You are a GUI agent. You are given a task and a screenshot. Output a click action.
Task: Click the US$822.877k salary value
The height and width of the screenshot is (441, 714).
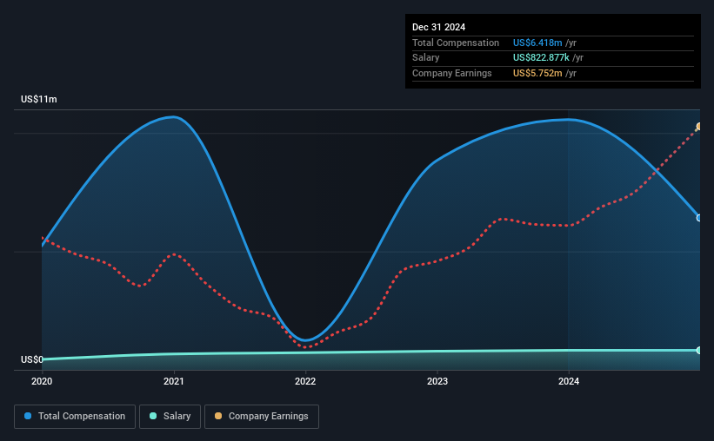tap(541, 58)
